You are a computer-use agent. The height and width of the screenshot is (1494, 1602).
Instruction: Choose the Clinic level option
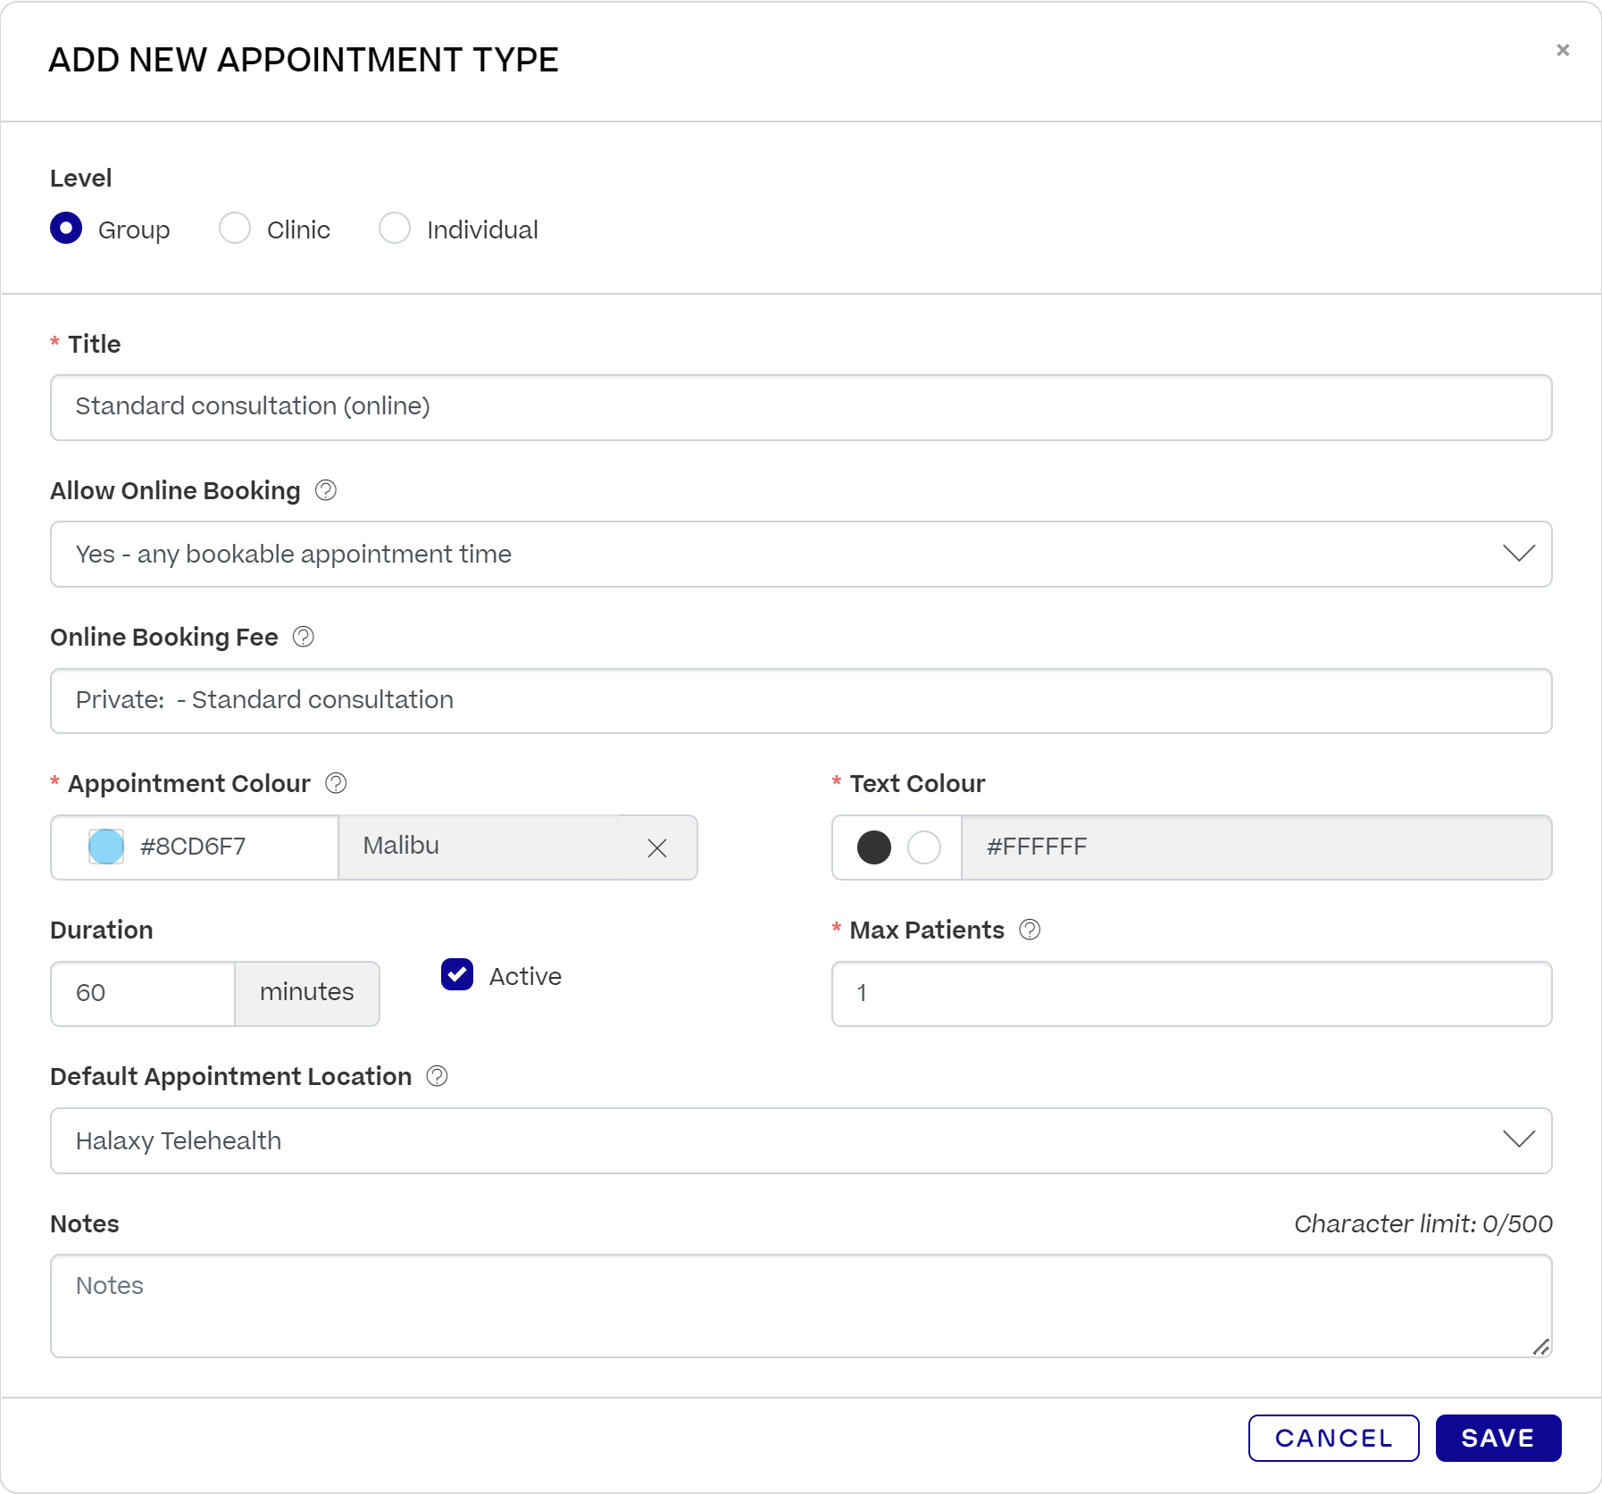(x=235, y=229)
